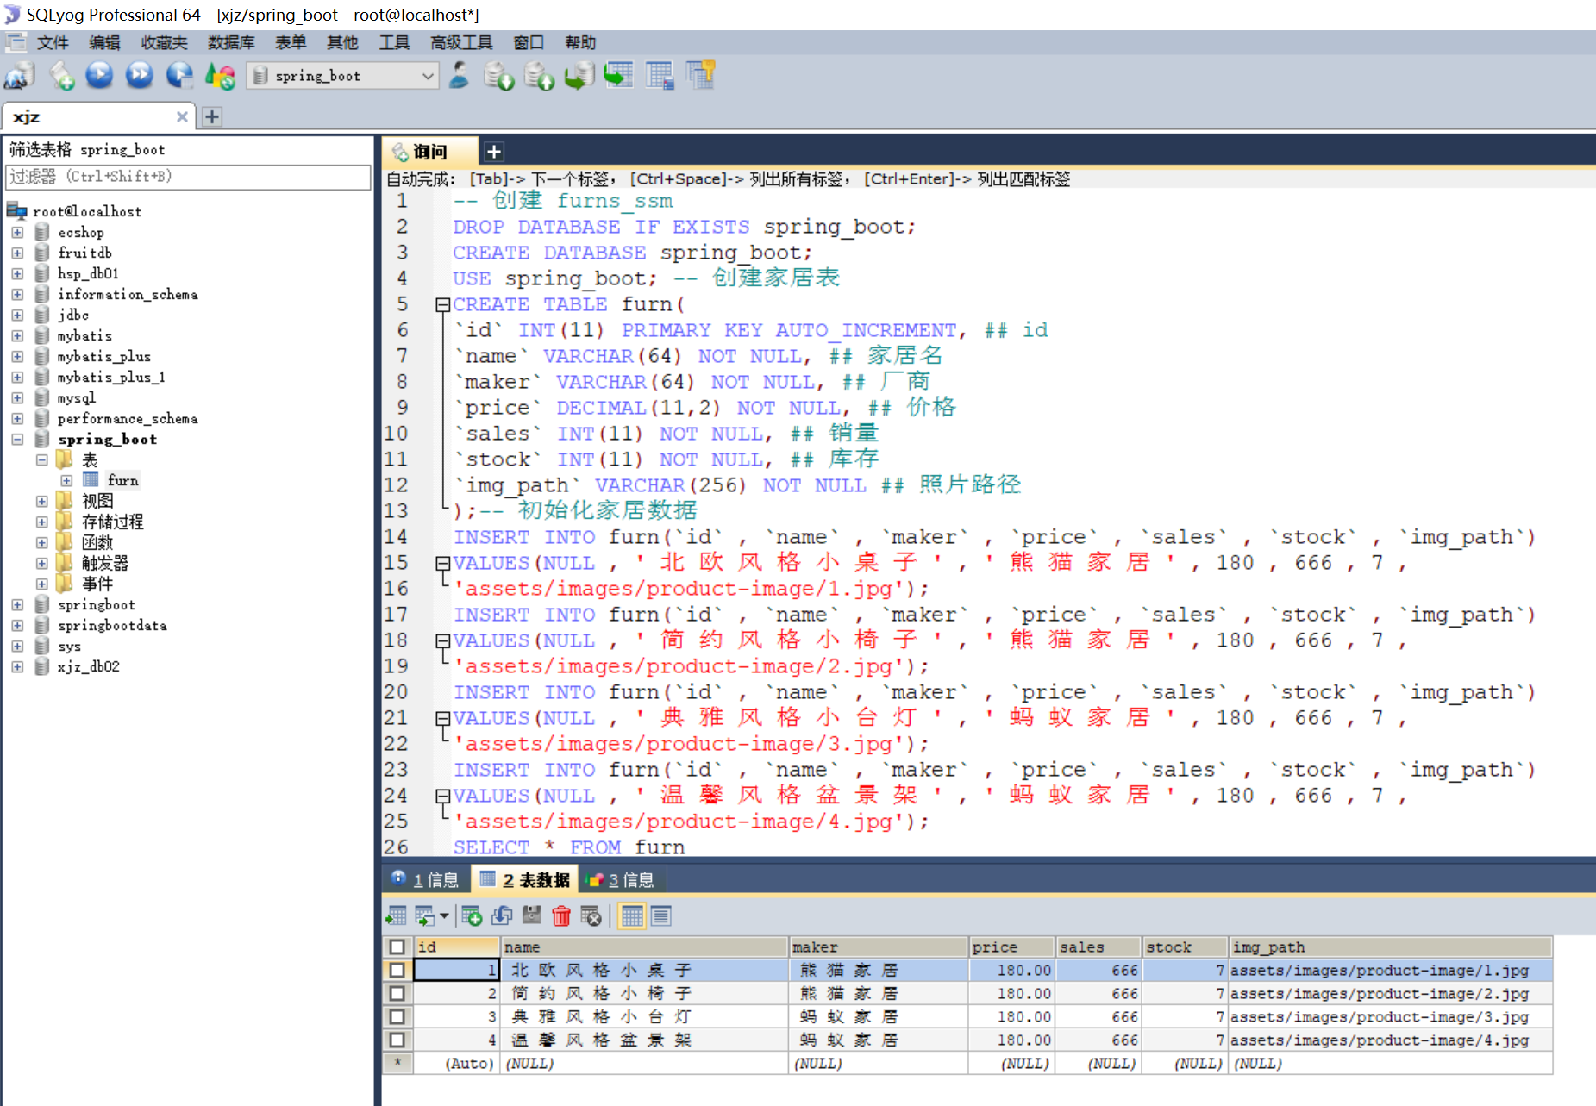Image resolution: width=1596 pixels, height=1106 pixels.
Task: Open the 高级工具 menu
Action: (x=461, y=42)
